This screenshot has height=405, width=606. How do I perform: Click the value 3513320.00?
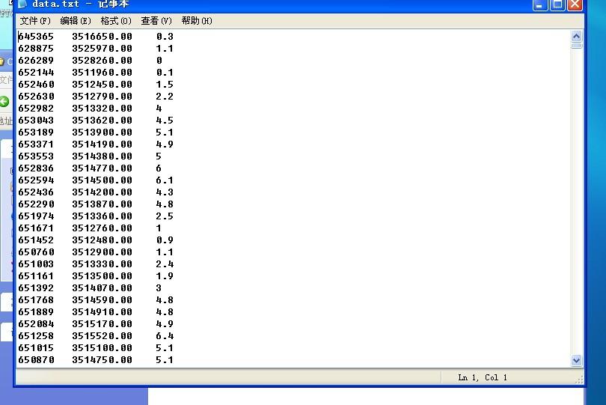(102, 109)
